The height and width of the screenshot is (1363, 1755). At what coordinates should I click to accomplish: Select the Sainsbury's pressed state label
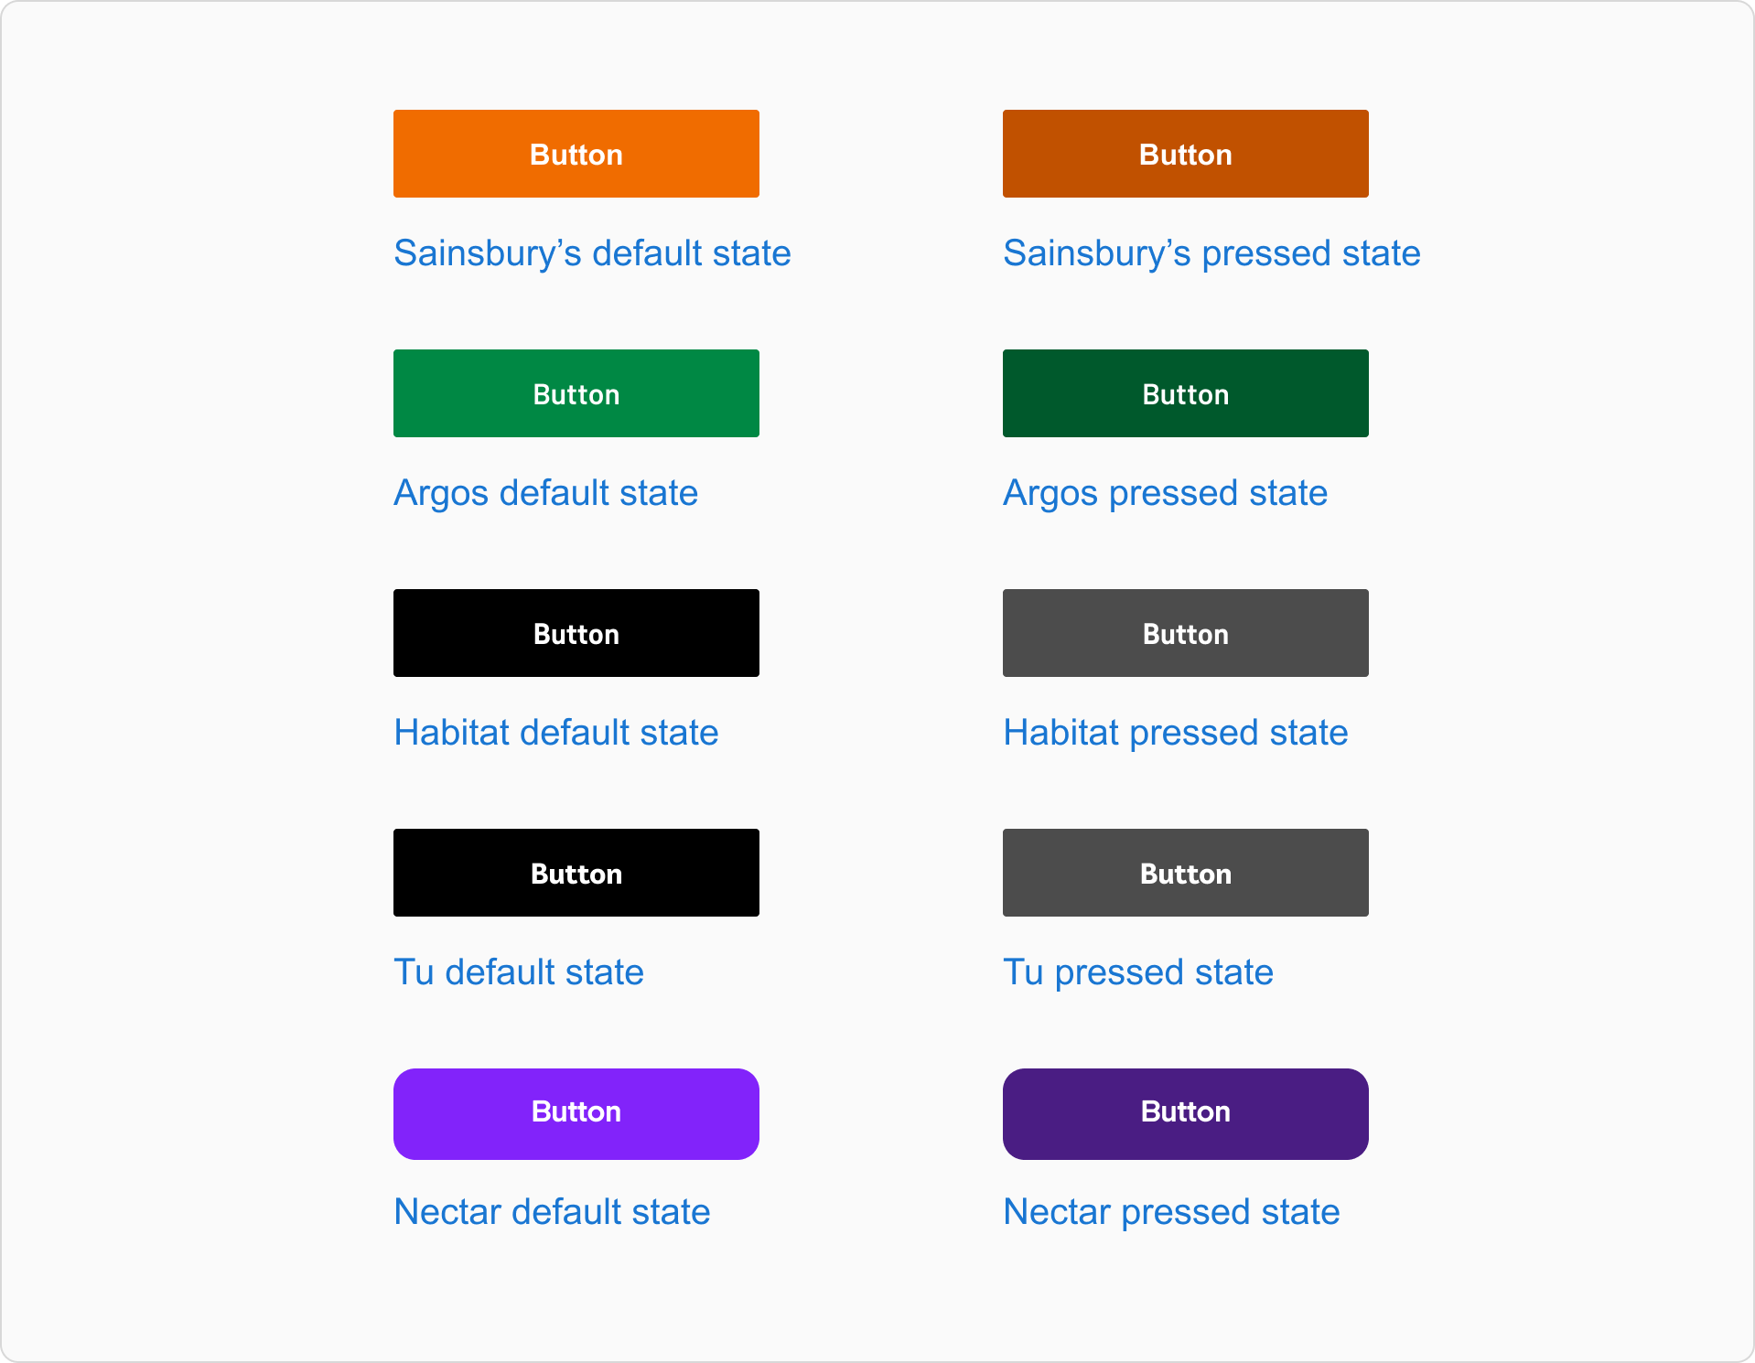pos(1211,252)
